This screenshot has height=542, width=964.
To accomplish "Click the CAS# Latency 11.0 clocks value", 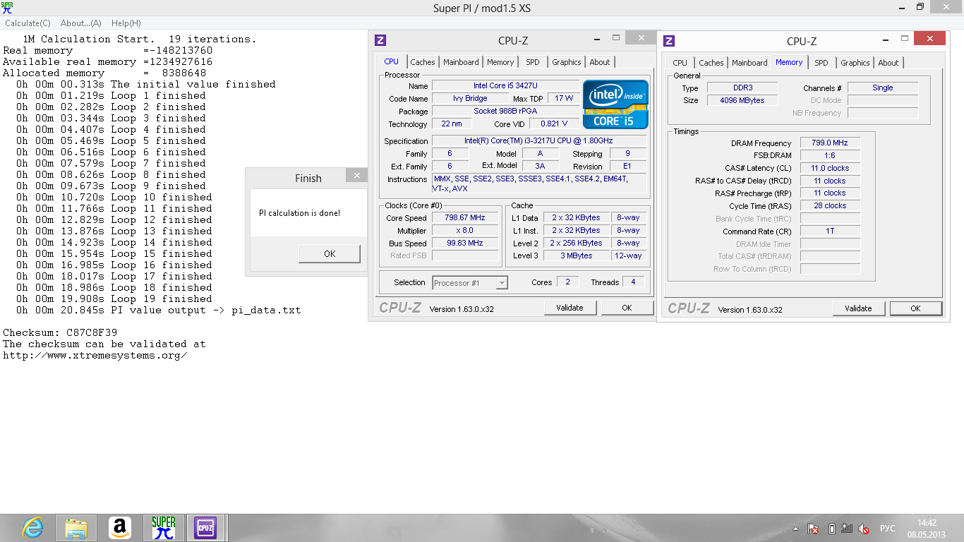I will pos(830,169).
